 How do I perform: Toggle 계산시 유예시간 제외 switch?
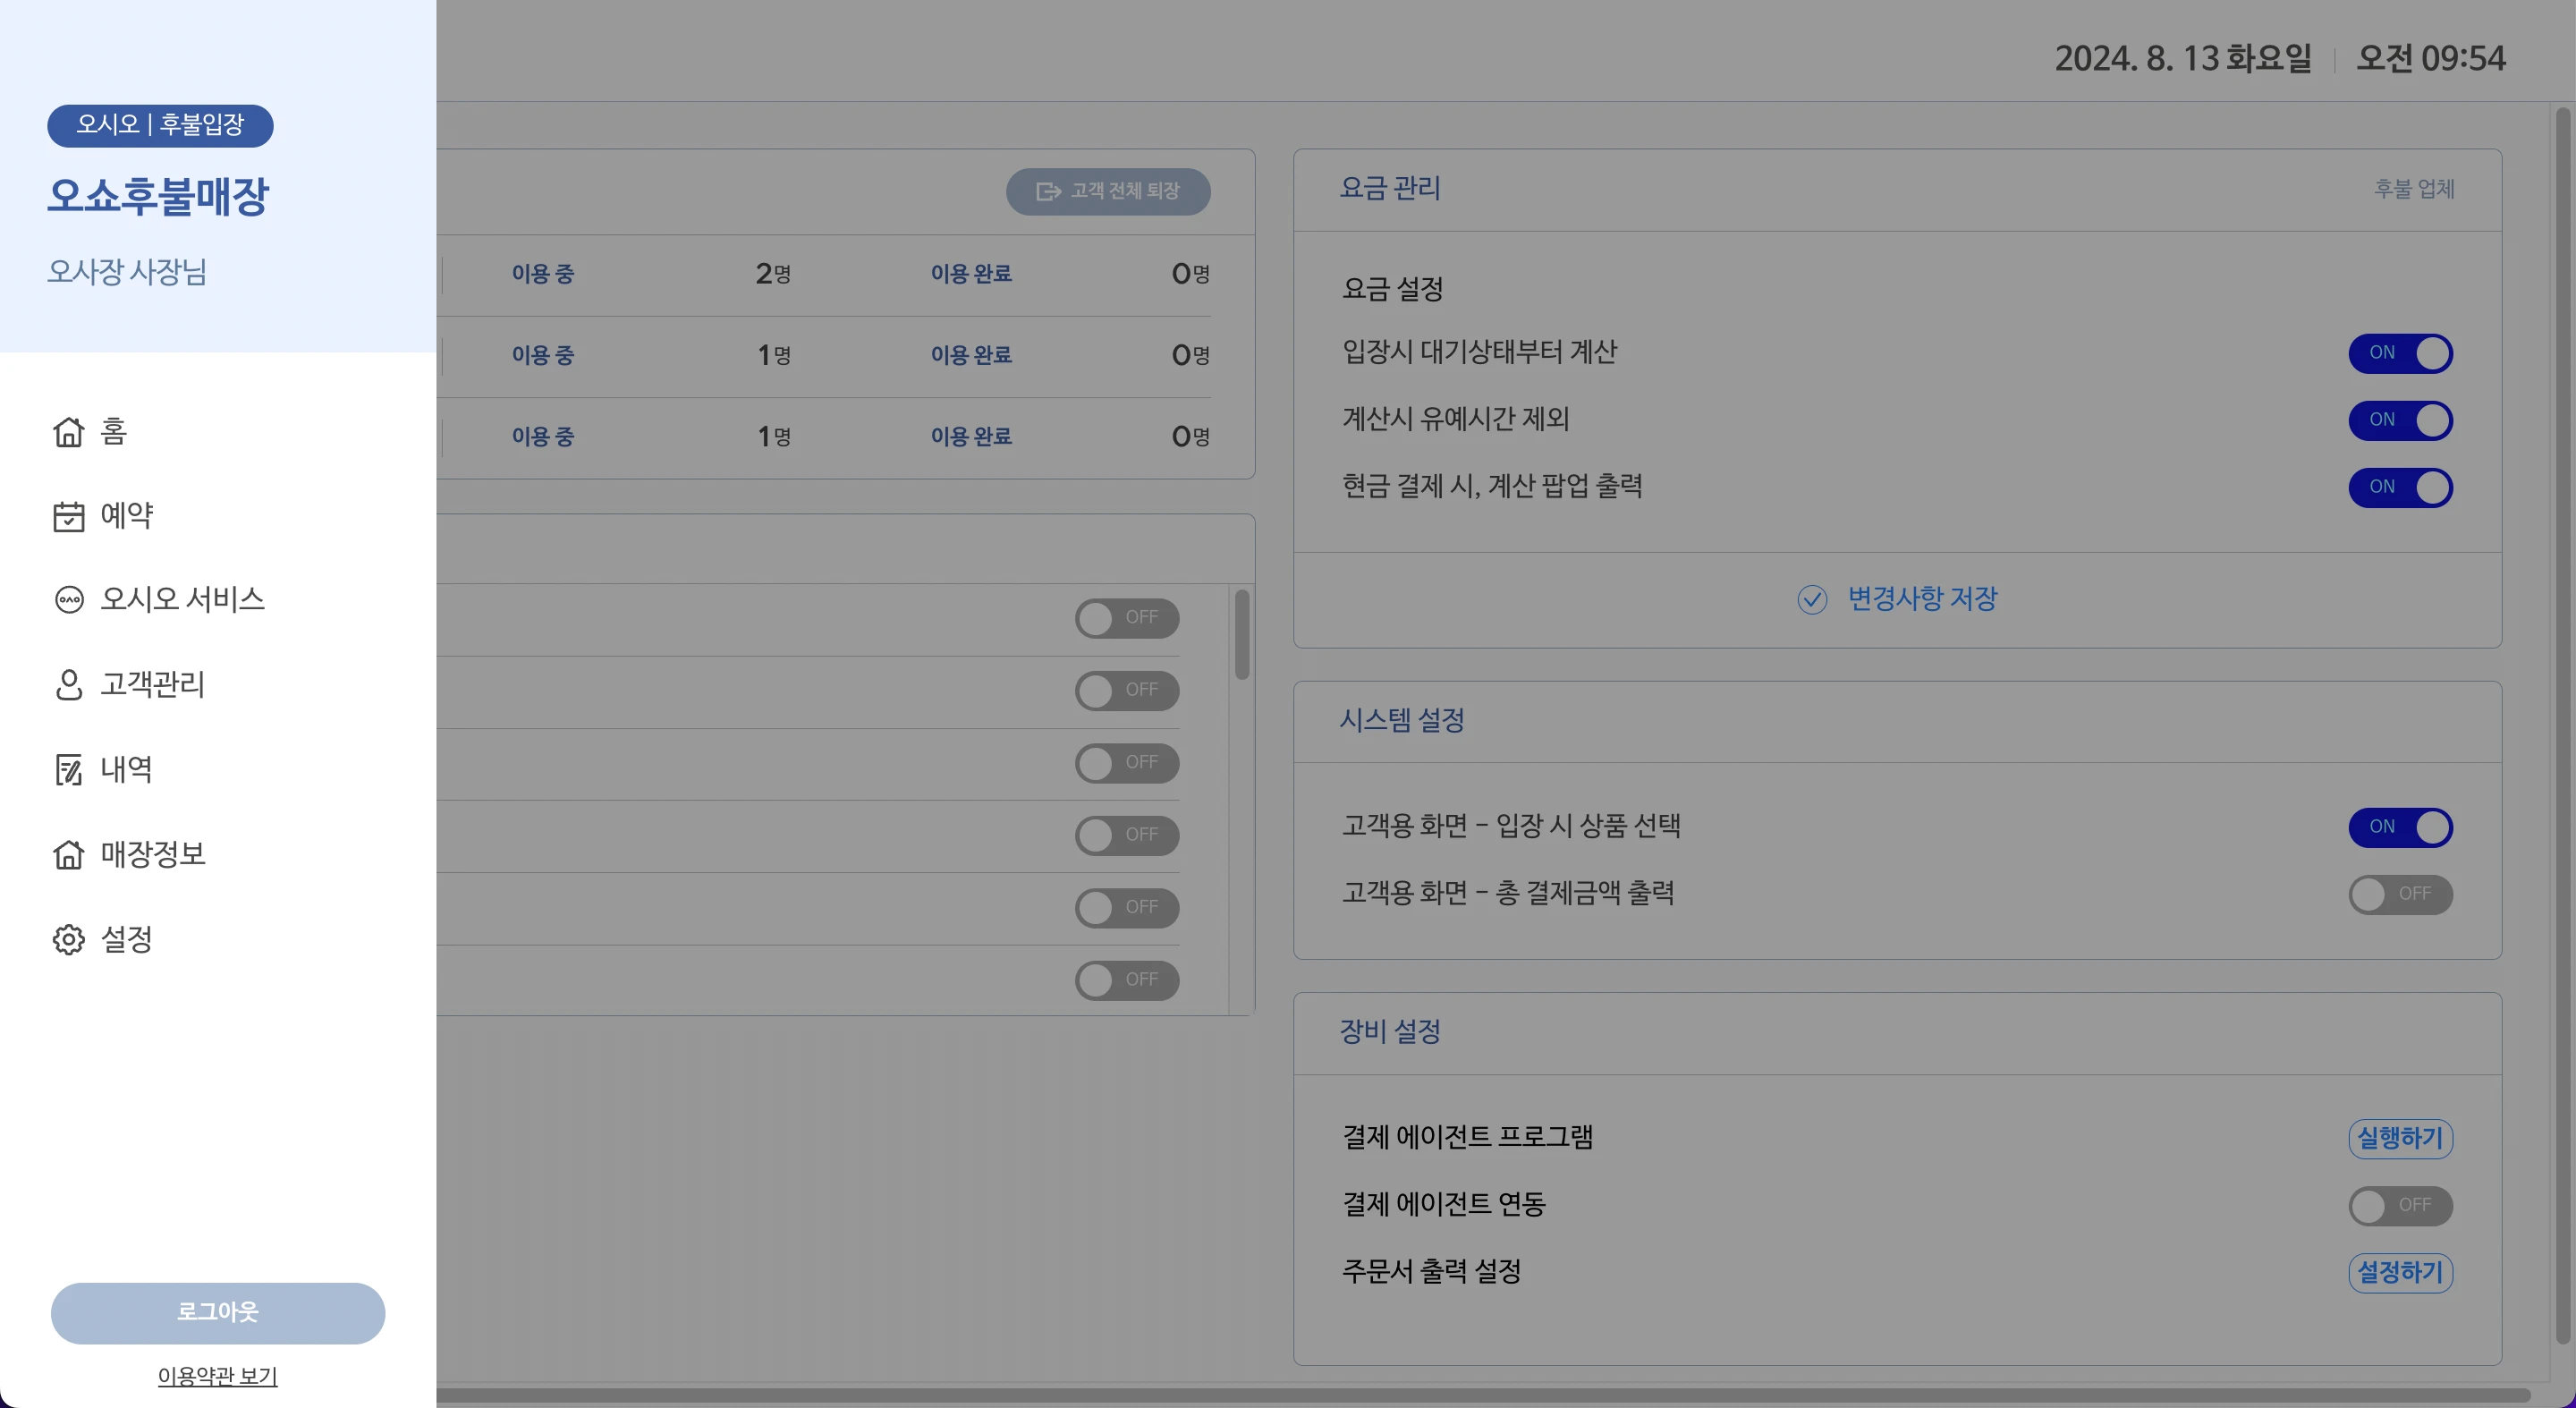coord(2400,420)
